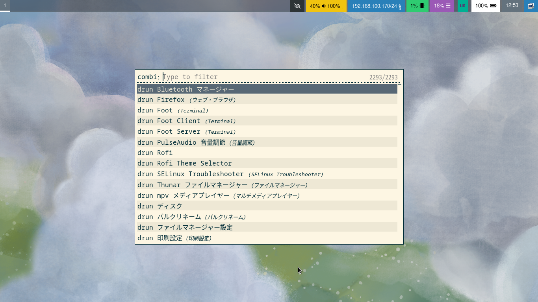538x302 pixels.
Task: Launch Bluetooth マネージャー entry
Action: click(x=267, y=89)
